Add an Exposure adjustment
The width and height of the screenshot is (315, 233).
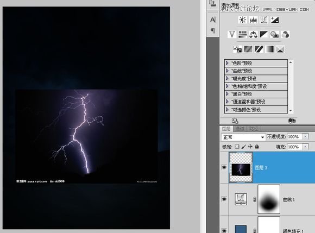pyautogui.click(x=274, y=20)
